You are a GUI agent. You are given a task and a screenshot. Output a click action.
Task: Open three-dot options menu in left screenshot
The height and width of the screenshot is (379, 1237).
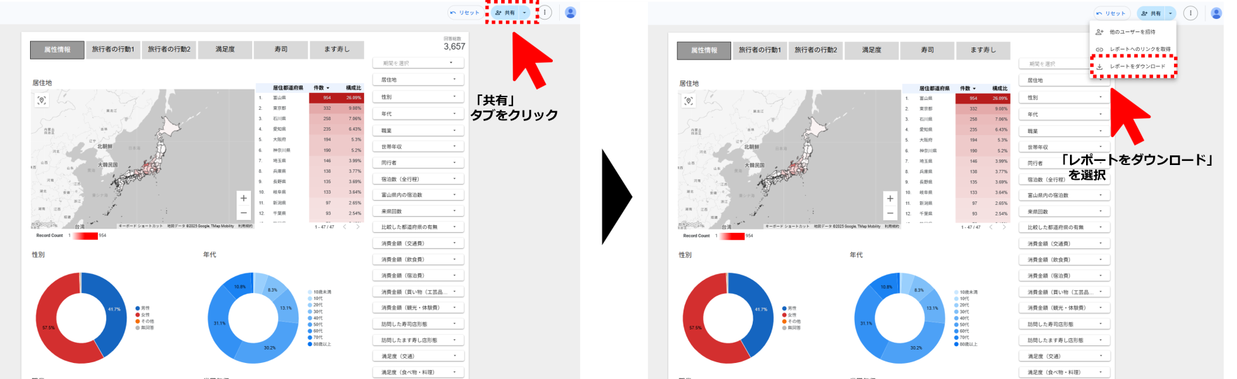(x=545, y=13)
